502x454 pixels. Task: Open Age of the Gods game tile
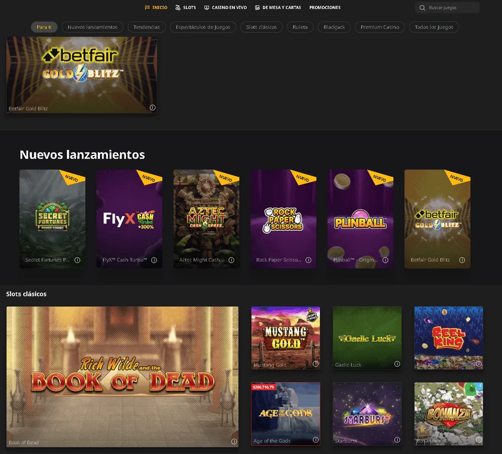point(286,414)
